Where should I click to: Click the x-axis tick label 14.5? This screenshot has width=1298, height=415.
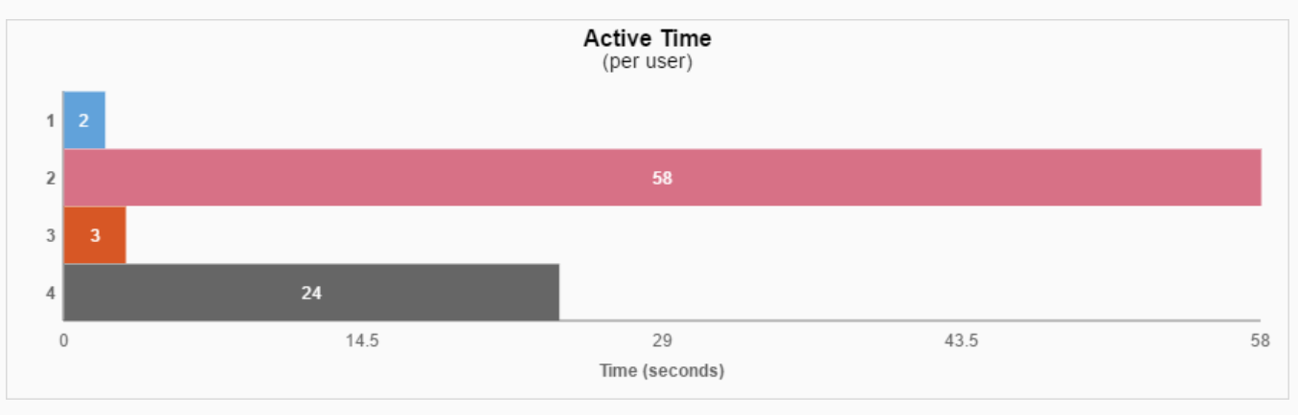tap(362, 340)
